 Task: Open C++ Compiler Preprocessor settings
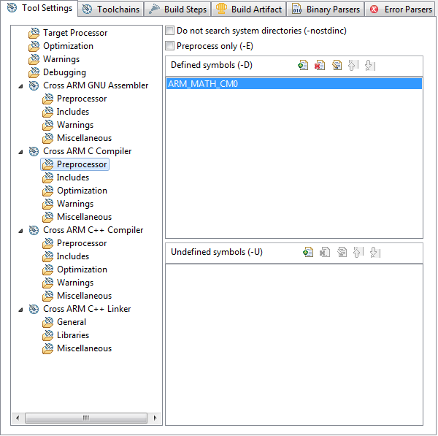coord(74,243)
